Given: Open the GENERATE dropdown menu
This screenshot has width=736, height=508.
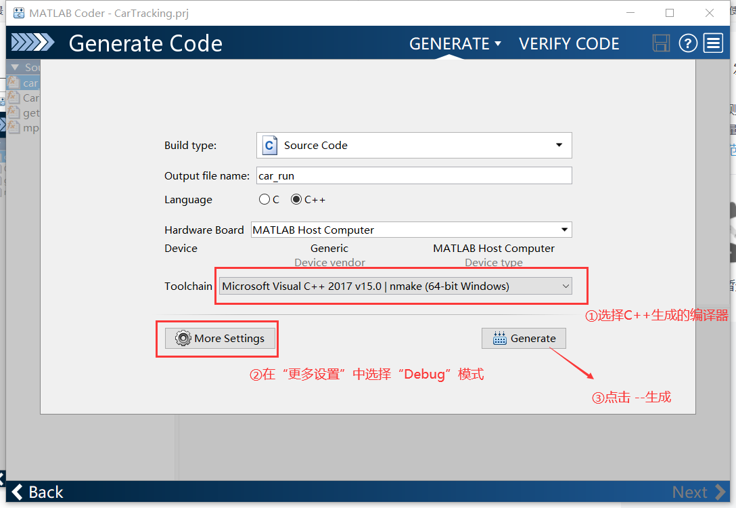Looking at the screenshot, I should [455, 43].
